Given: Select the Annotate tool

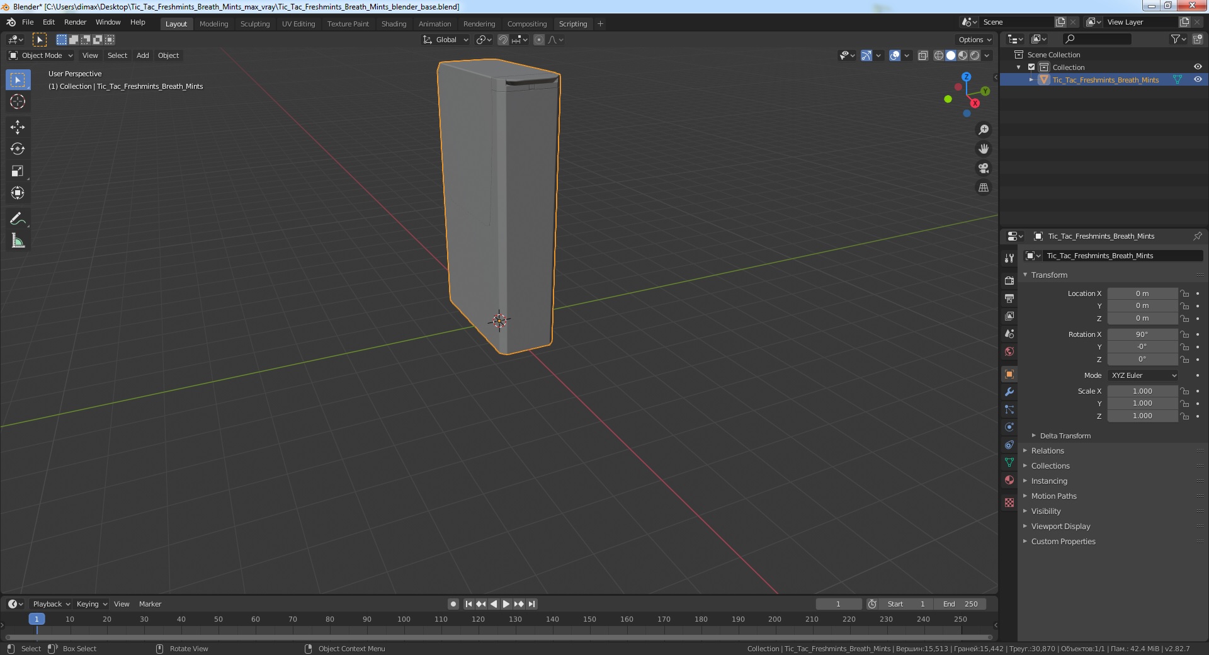Looking at the screenshot, I should [18, 219].
